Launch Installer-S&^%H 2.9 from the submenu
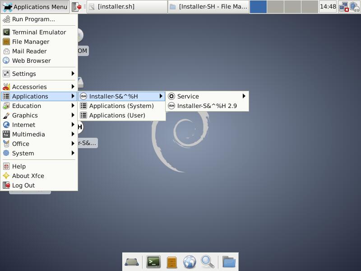361x271 pixels. [207, 106]
